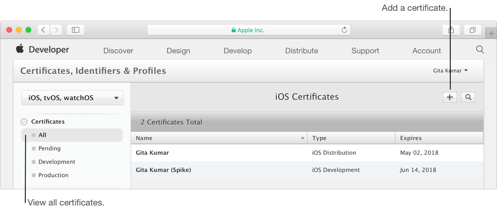Viewport: 497px width, 210px height.
Task: Click the Apple Developer logo
Action: [x=42, y=50]
